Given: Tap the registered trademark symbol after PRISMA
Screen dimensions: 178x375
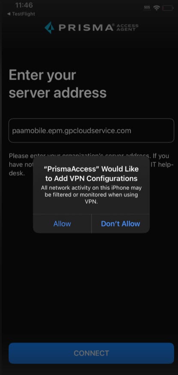Looking at the screenshot, I should pyautogui.click(x=113, y=25).
